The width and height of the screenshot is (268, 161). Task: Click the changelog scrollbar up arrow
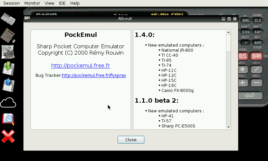pos(228,32)
